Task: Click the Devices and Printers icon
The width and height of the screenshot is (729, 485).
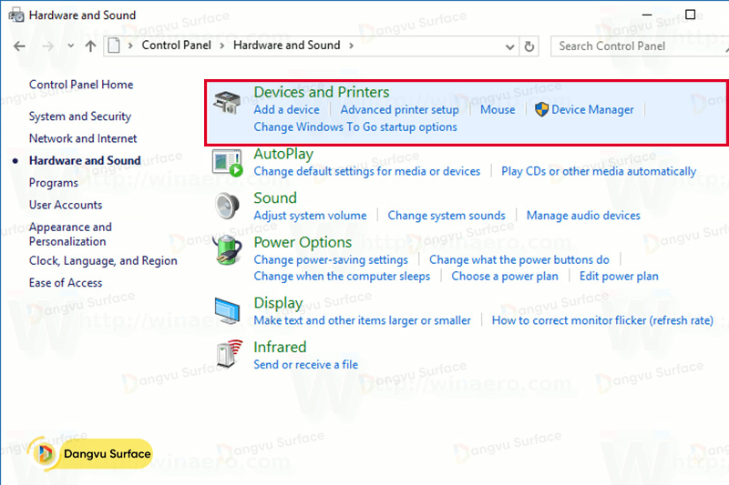Action: (227, 101)
